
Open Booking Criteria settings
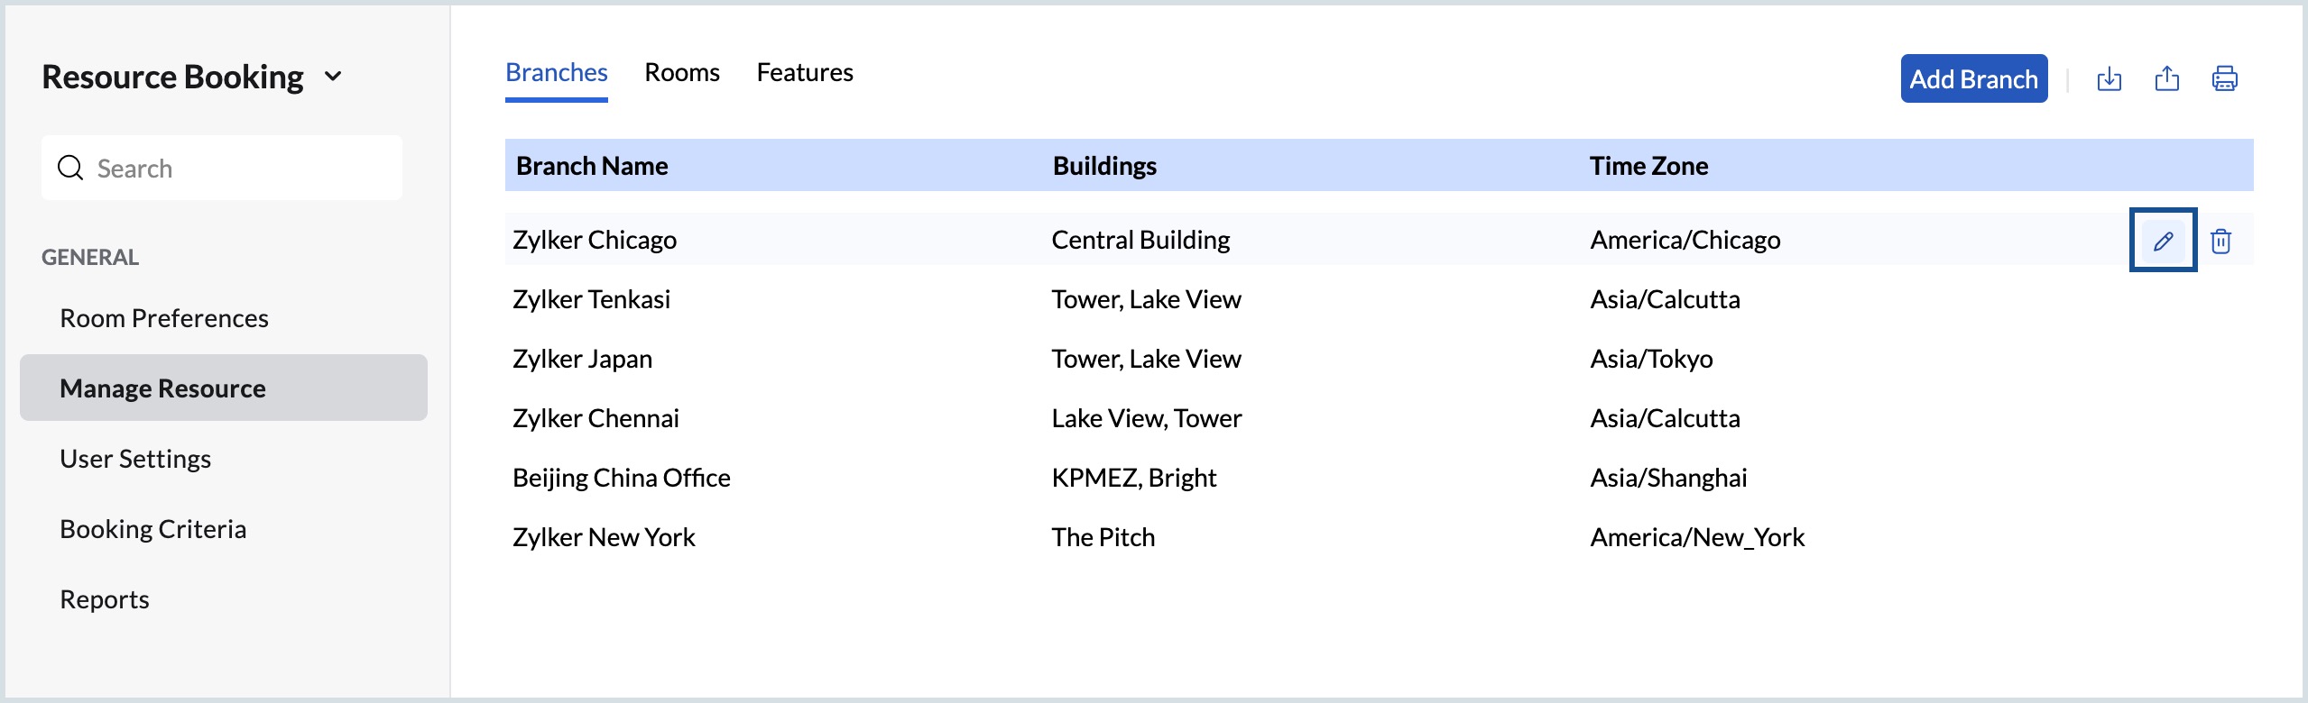(x=152, y=529)
